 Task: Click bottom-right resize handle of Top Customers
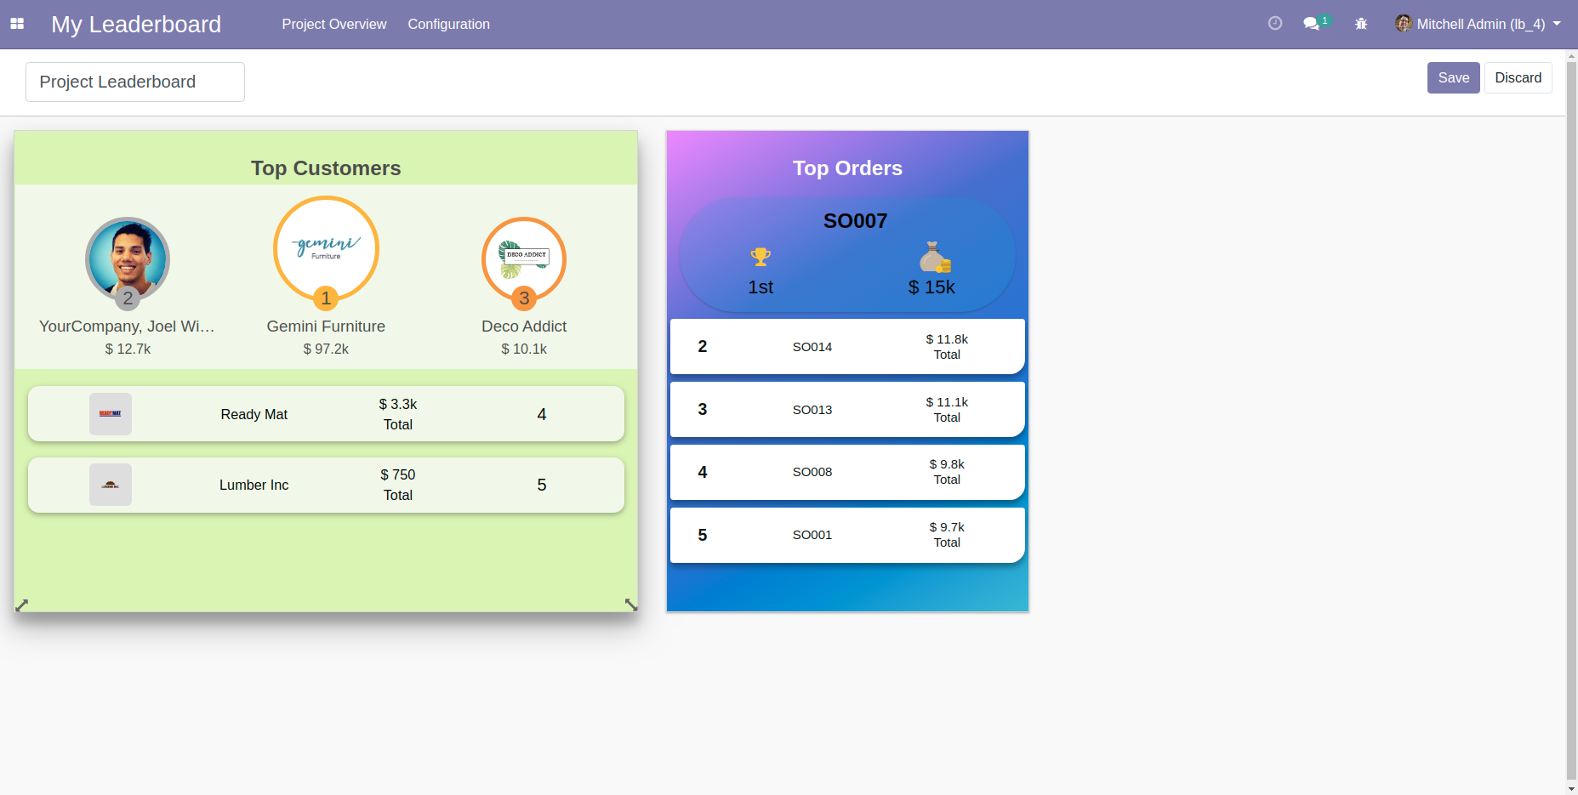[x=630, y=605]
